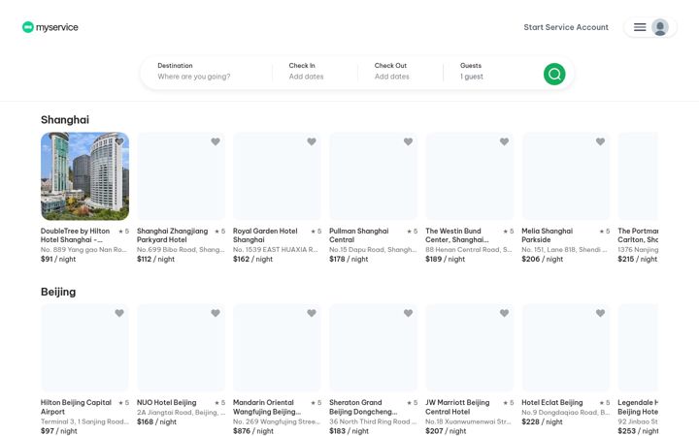Image resolution: width=699 pixels, height=436 pixels.
Task: Toggle heart on Pullman Shanghai Central
Action: pyautogui.click(x=408, y=141)
